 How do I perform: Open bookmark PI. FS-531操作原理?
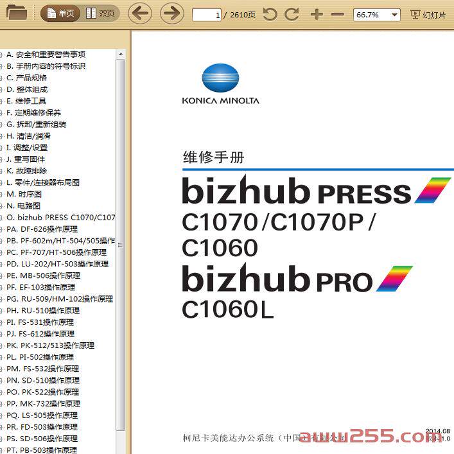tap(40, 322)
